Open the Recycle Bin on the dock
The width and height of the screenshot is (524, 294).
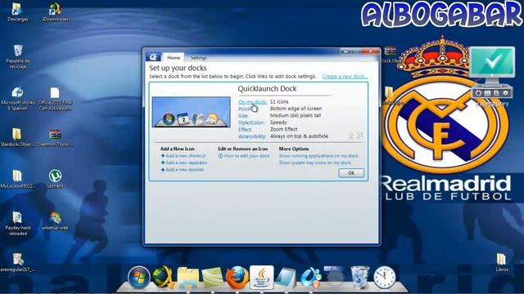pyautogui.click(x=359, y=278)
